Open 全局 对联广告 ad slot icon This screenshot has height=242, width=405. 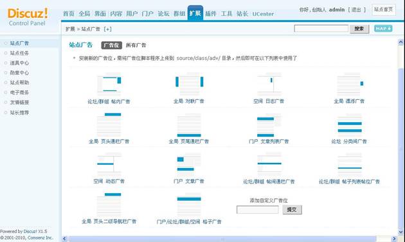(189, 84)
